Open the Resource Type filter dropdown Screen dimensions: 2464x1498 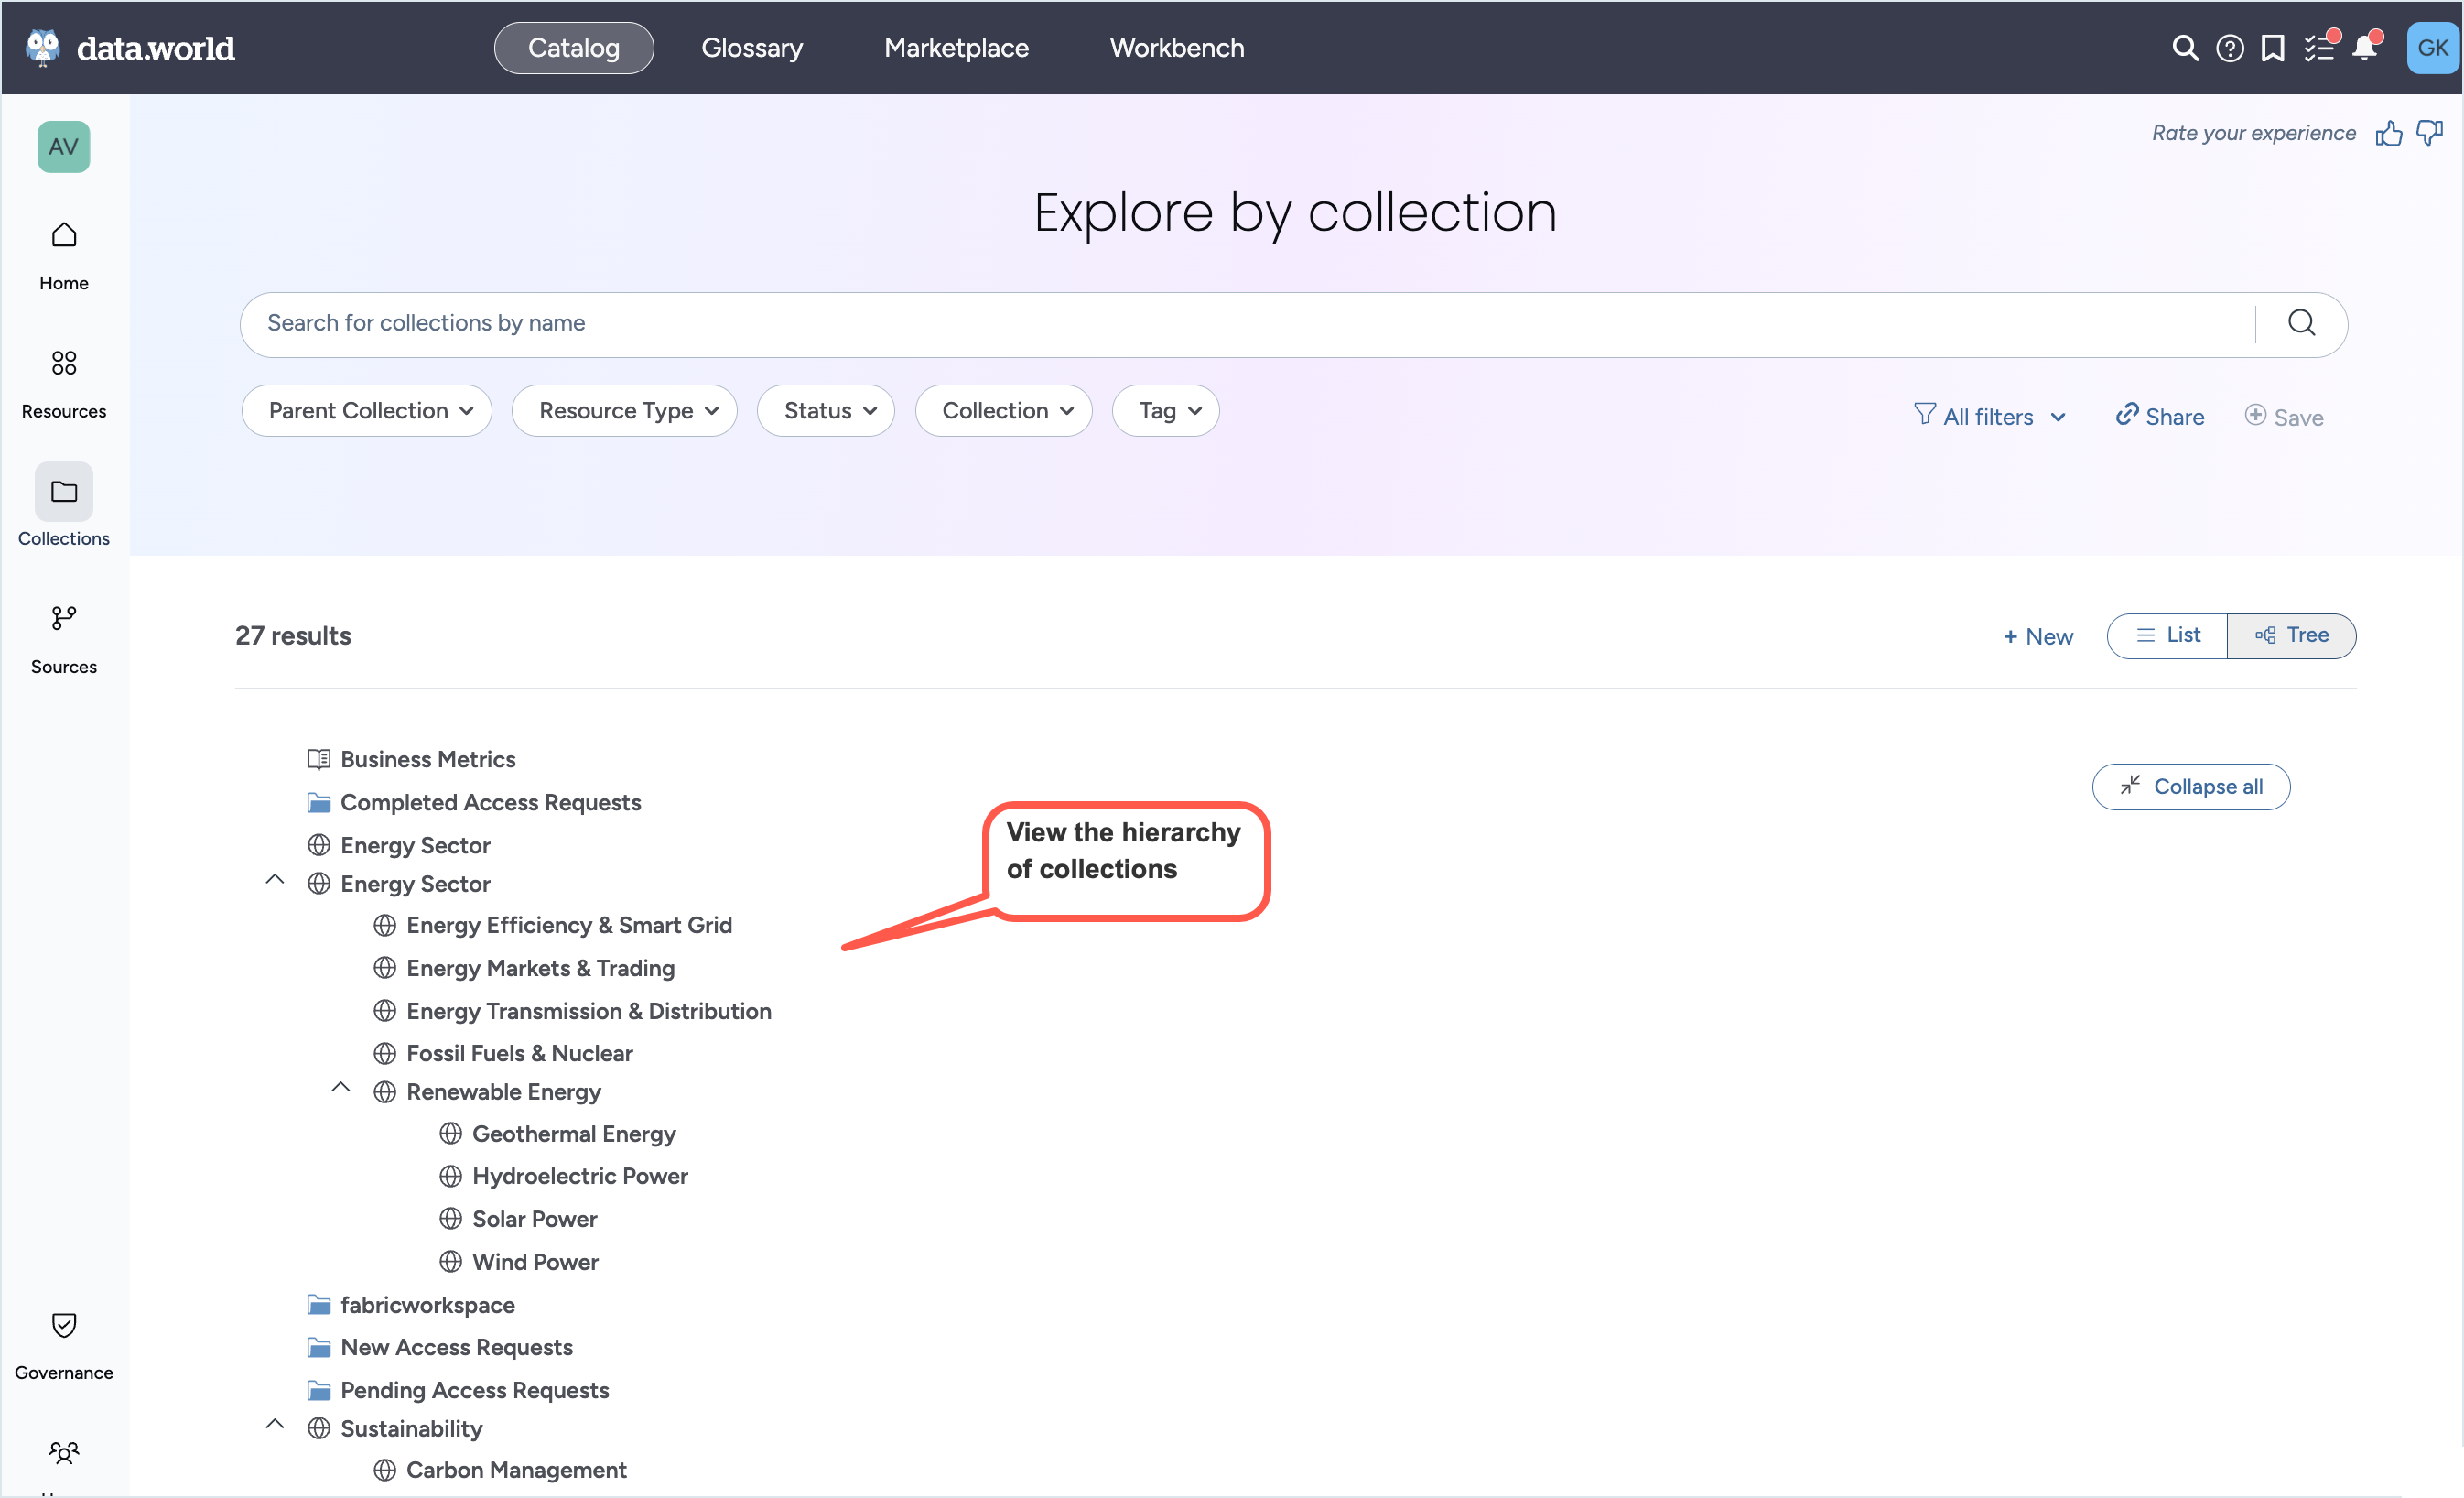click(x=625, y=411)
